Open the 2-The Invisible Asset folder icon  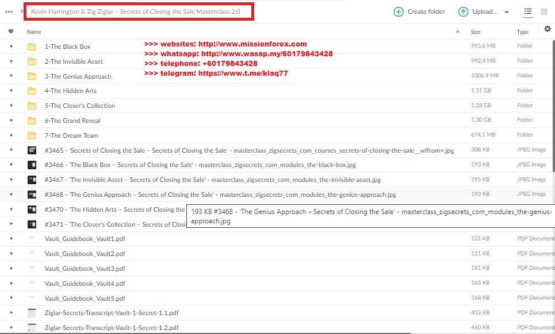click(x=32, y=61)
